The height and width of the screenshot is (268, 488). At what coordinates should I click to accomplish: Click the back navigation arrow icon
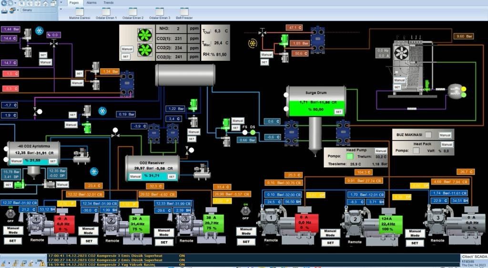pyautogui.click(x=4, y=3)
